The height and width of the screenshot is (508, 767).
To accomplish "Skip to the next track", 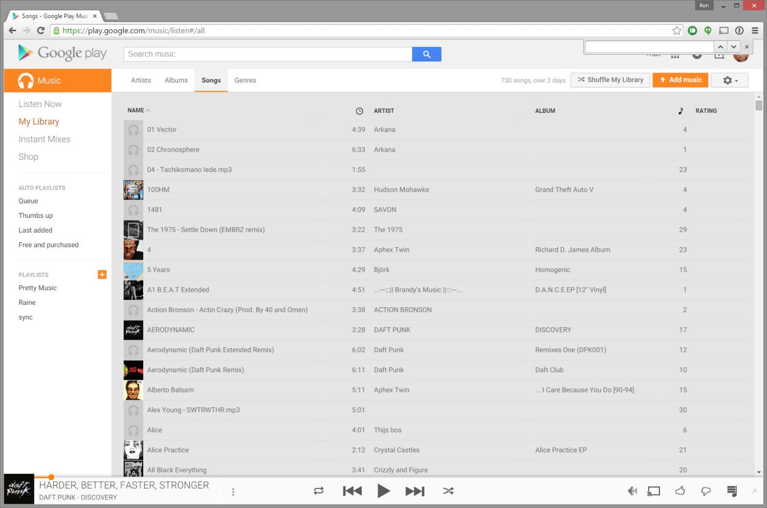I will (x=415, y=491).
